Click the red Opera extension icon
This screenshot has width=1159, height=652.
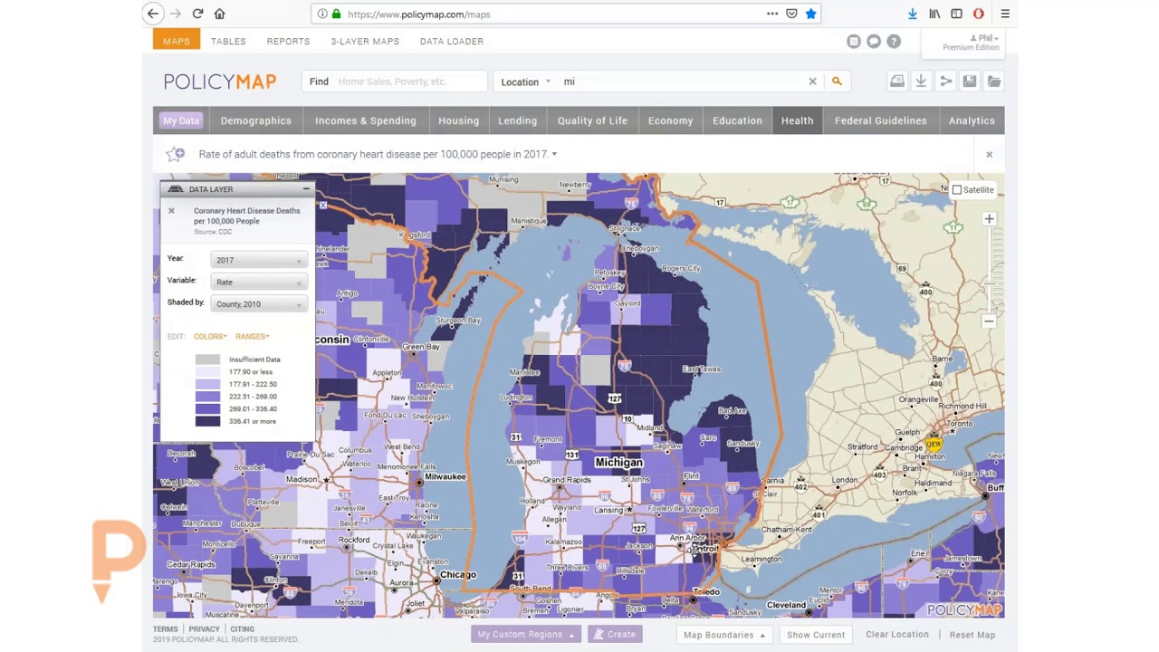978,14
